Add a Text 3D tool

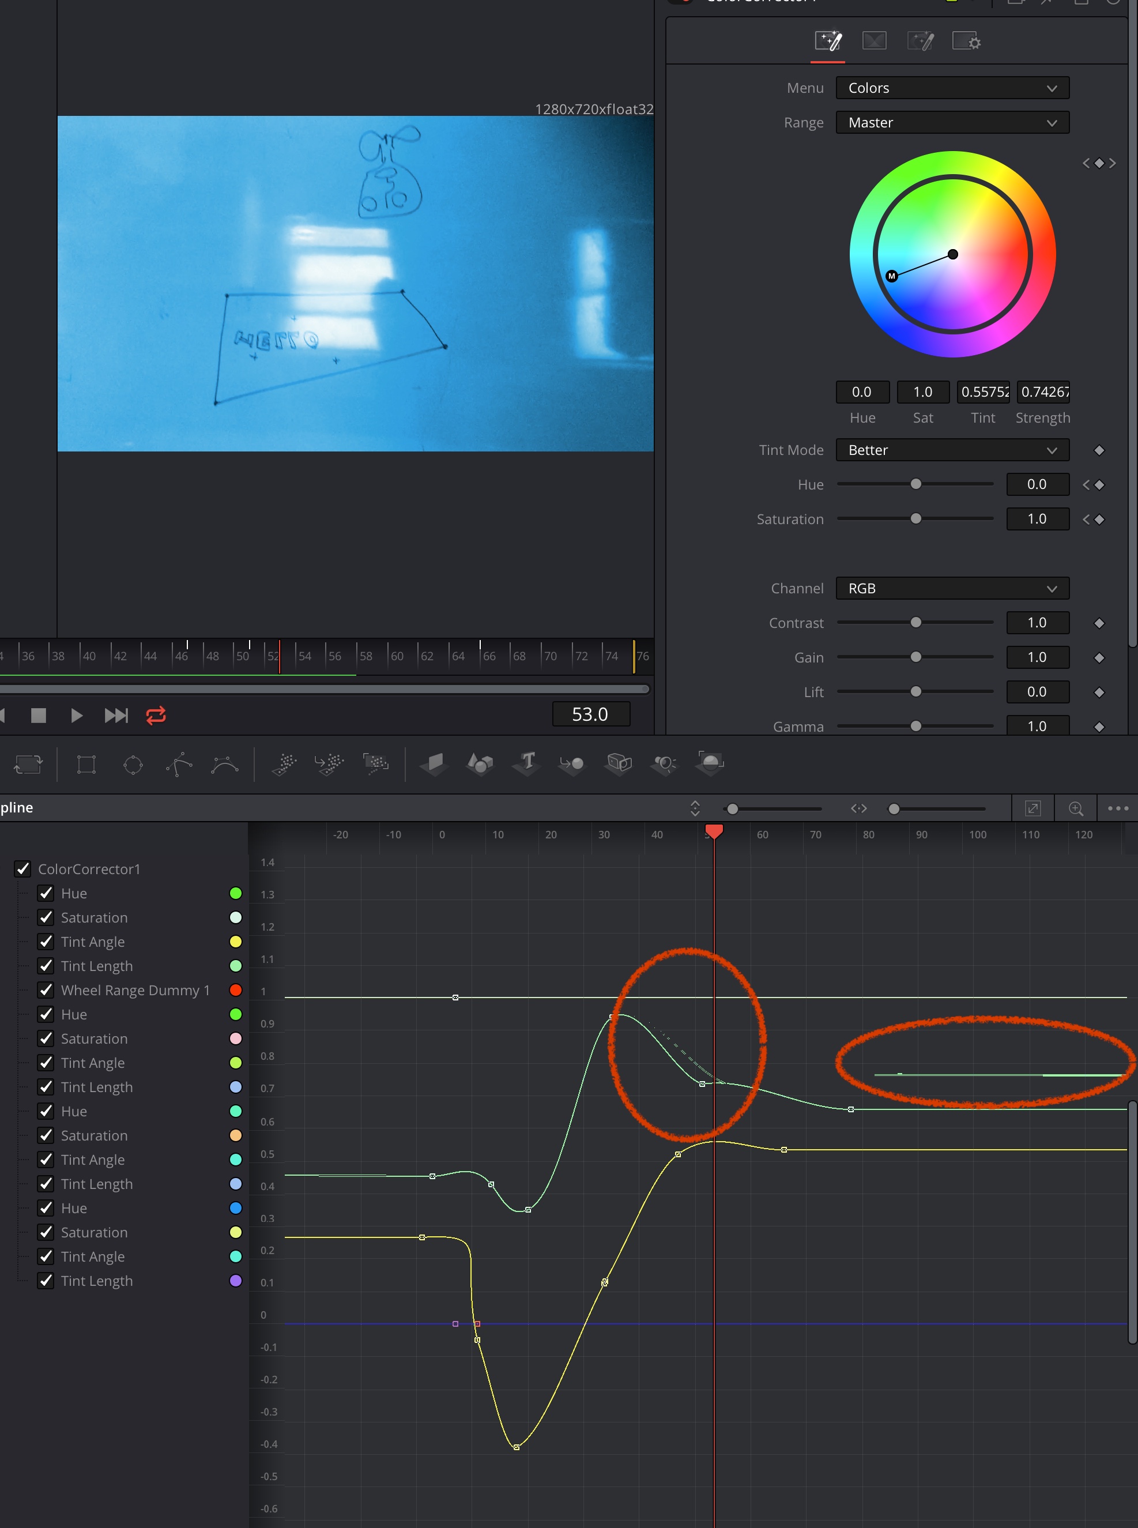[x=526, y=764]
